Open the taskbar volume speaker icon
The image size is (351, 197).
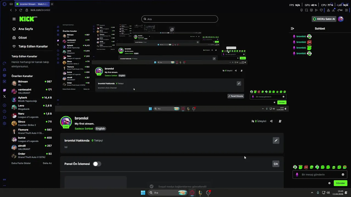(x=328, y=193)
